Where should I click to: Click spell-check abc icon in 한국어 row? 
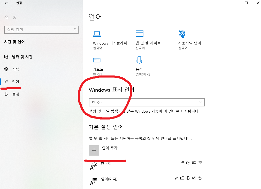click(x=200, y=163)
